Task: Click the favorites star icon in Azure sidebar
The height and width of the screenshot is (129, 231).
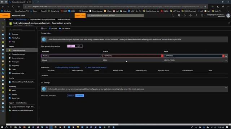Action: (3, 31)
